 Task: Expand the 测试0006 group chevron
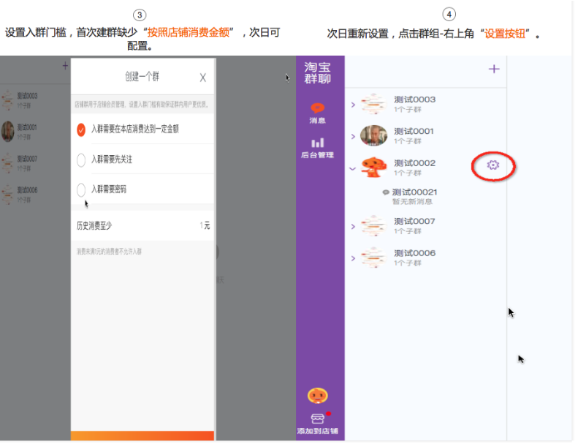[354, 258]
